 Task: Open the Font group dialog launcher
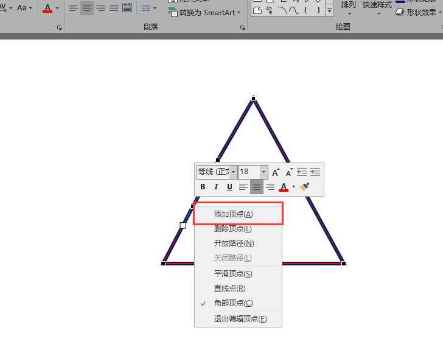(x=59, y=27)
